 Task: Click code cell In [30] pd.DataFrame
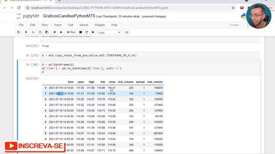point(150,68)
